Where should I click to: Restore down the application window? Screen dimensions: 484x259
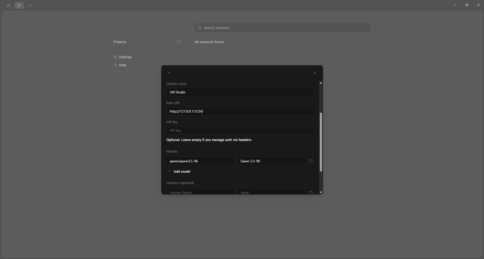[x=467, y=5]
